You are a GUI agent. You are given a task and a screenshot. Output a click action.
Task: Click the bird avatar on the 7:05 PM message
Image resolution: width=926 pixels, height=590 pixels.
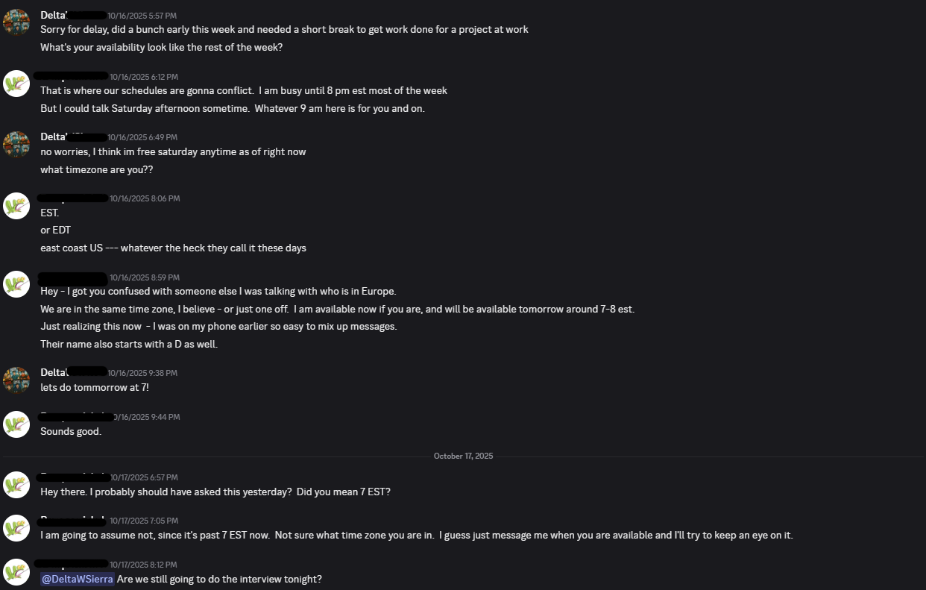(16, 528)
